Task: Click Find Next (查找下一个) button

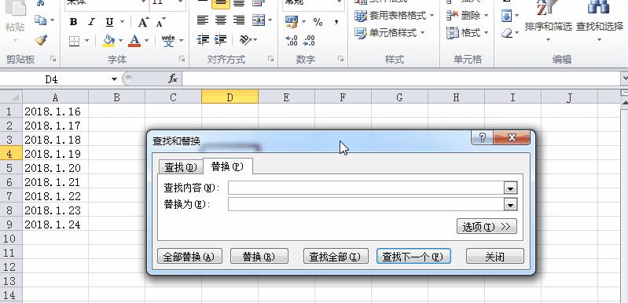Action: pyautogui.click(x=413, y=257)
